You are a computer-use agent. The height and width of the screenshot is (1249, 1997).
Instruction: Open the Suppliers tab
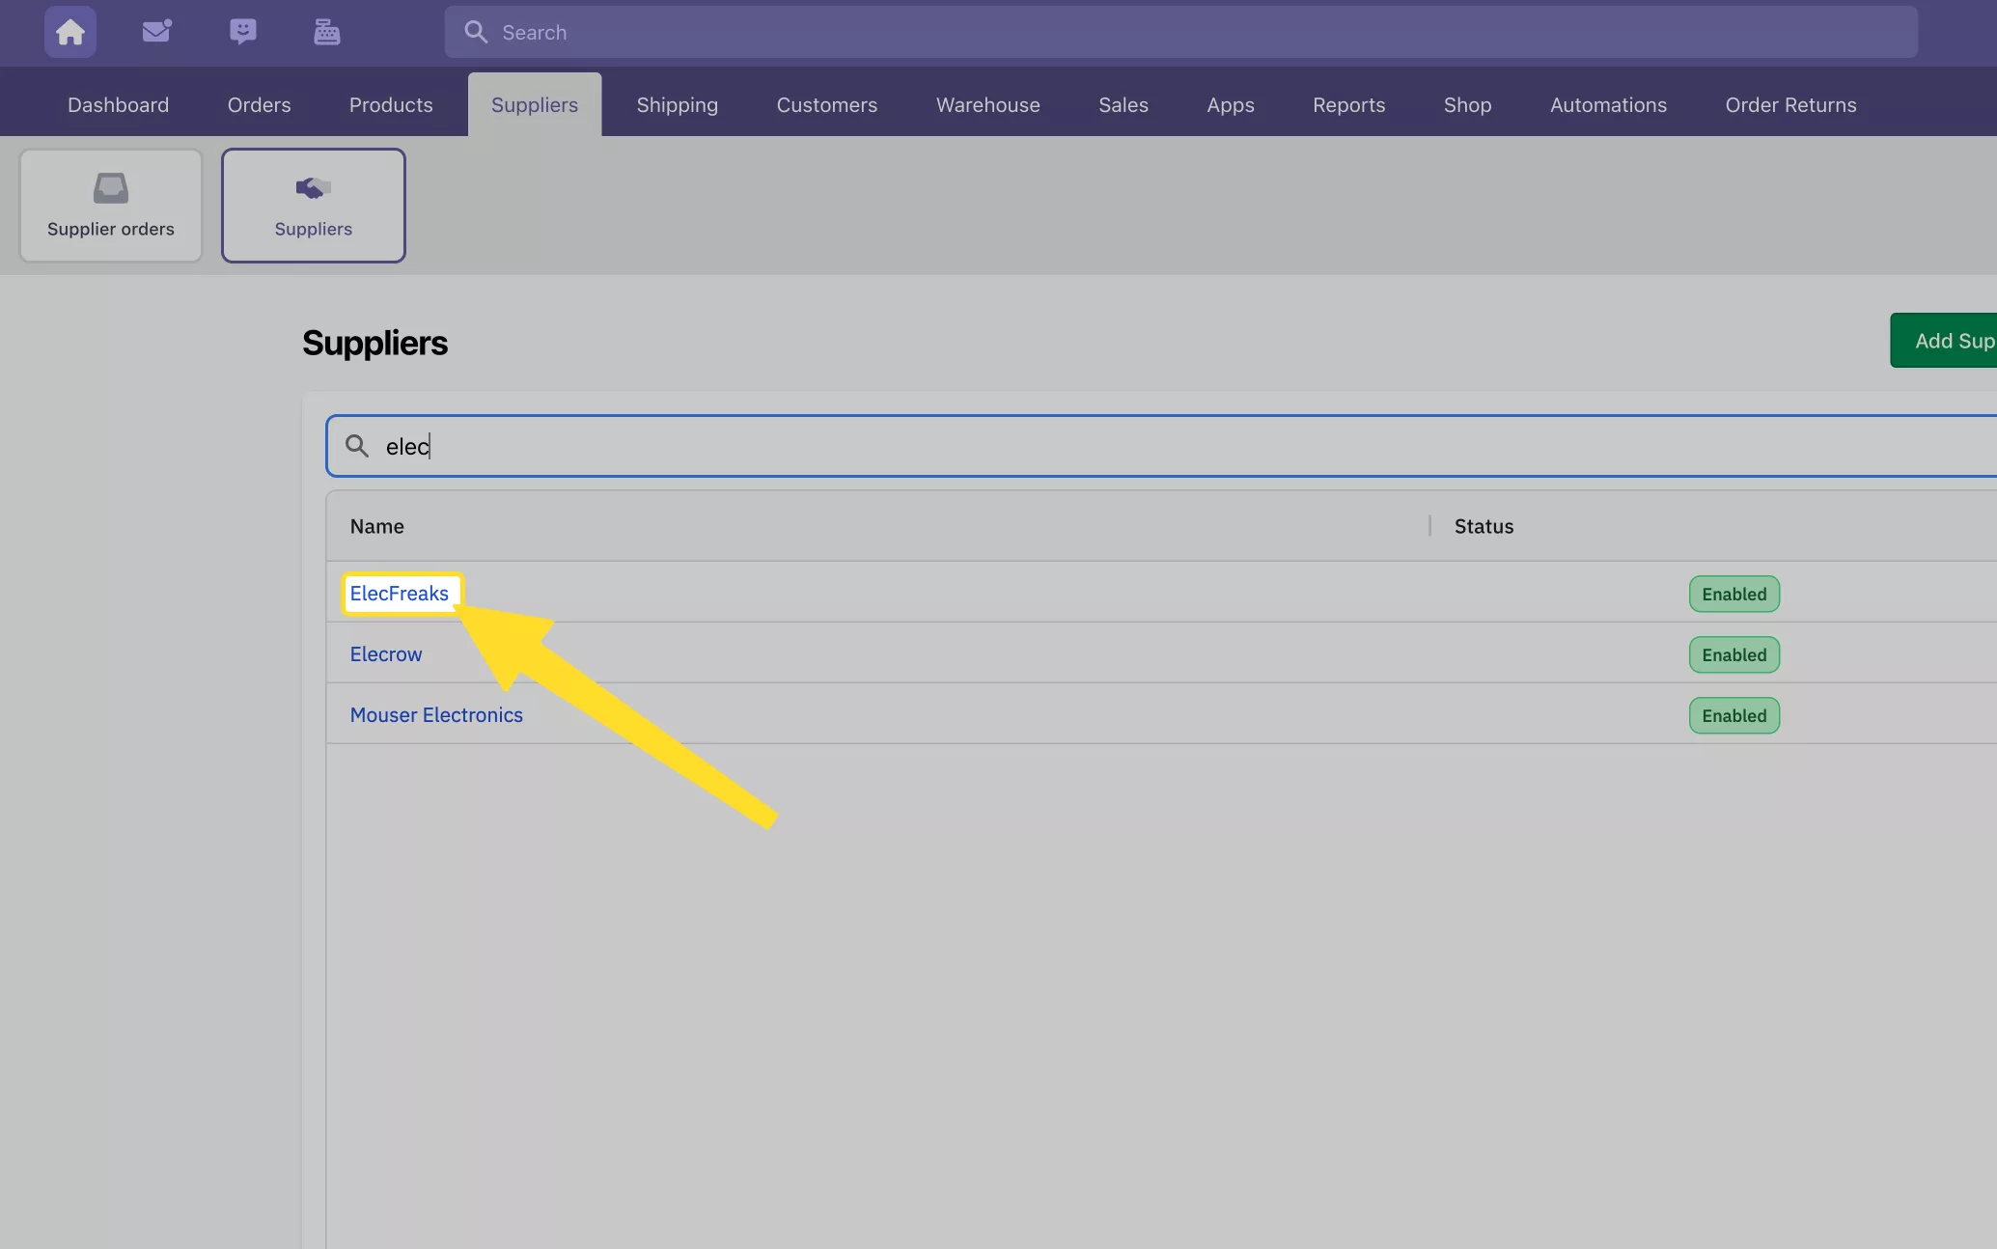(534, 103)
